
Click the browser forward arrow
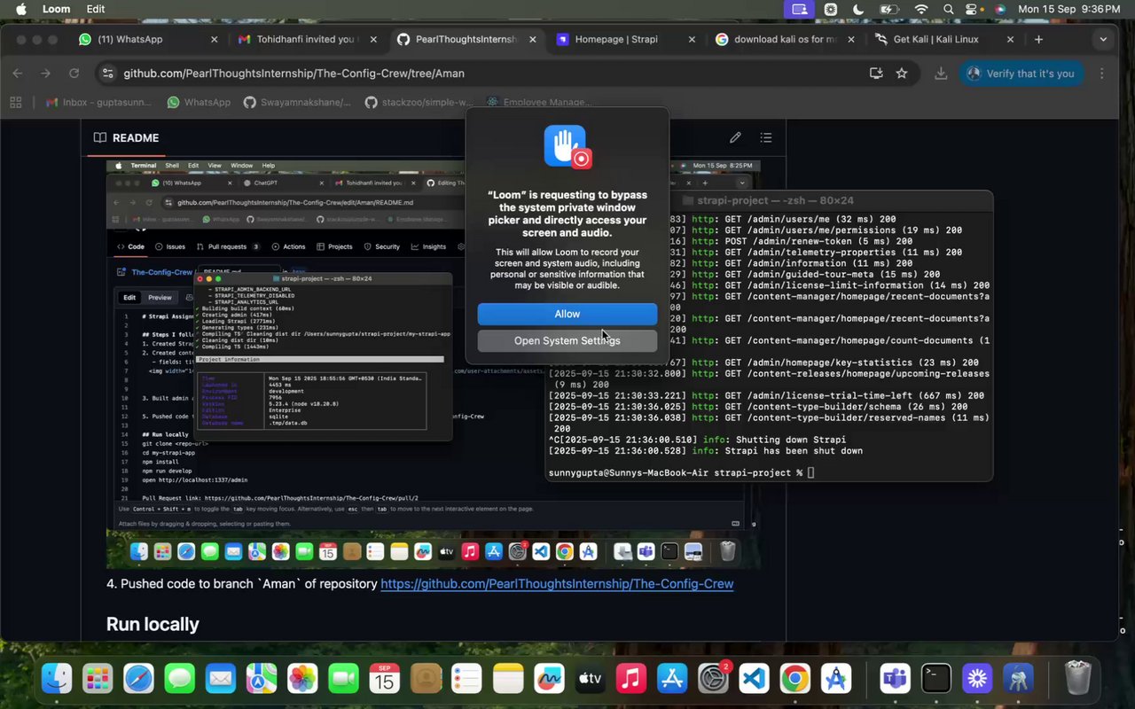(46, 74)
